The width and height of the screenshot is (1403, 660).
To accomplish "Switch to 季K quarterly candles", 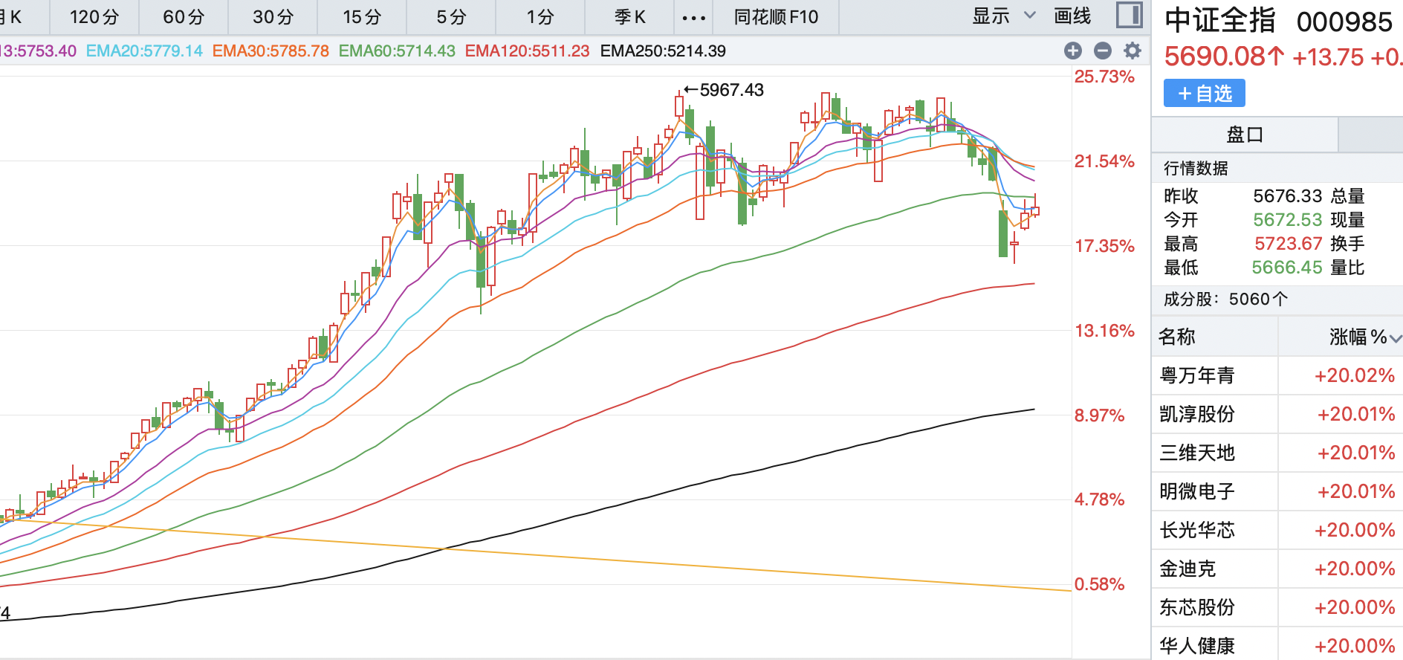I will pyautogui.click(x=629, y=17).
